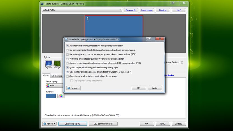The width and height of the screenshot is (233, 131).
Task: Check the RDP connection wallpaper option
Action: coord(67,54)
